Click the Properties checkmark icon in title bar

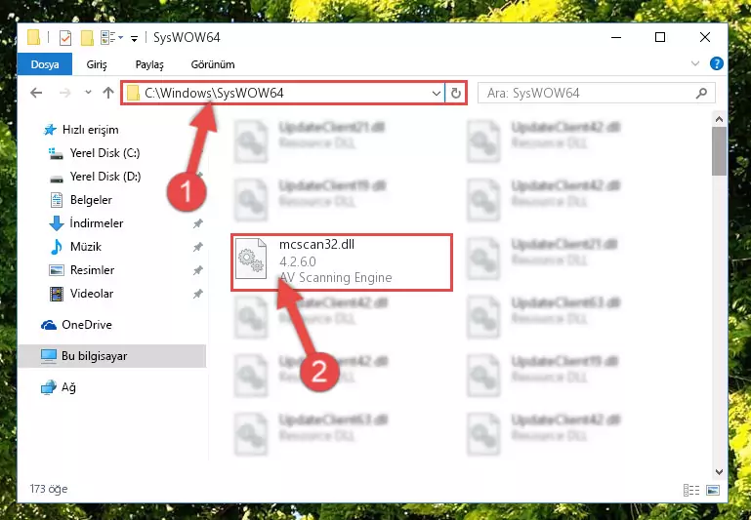coord(65,37)
